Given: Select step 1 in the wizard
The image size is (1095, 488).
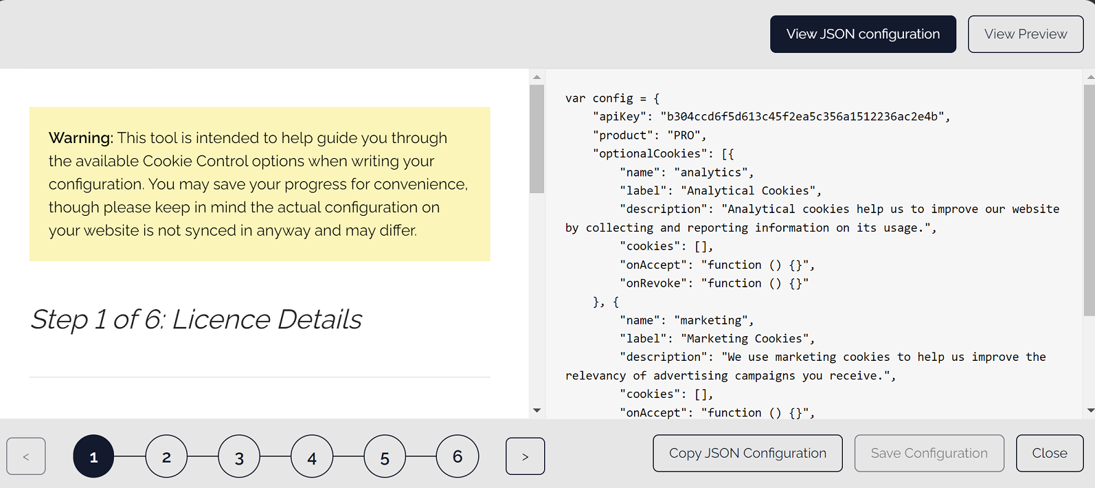Looking at the screenshot, I should pyautogui.click(x=93, y=456).
